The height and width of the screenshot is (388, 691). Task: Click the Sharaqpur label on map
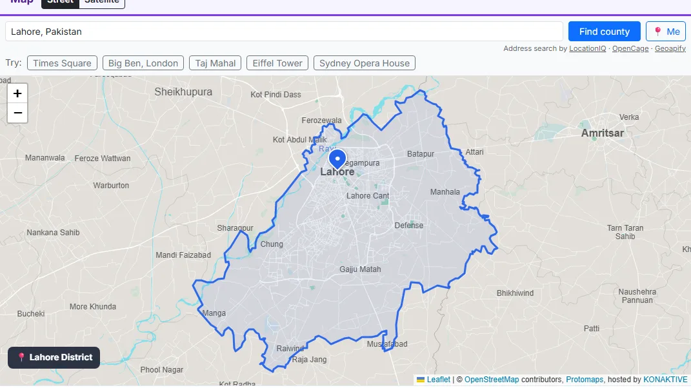[x=235, y=228]
